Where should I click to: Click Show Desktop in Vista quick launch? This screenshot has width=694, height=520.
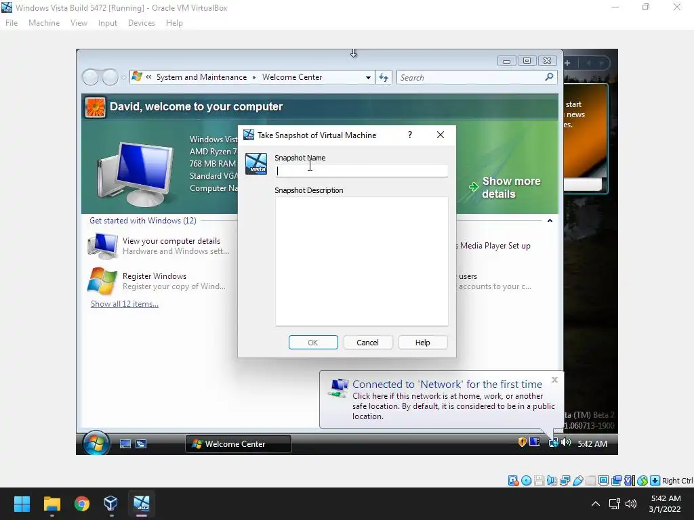[x=125, y=444]
